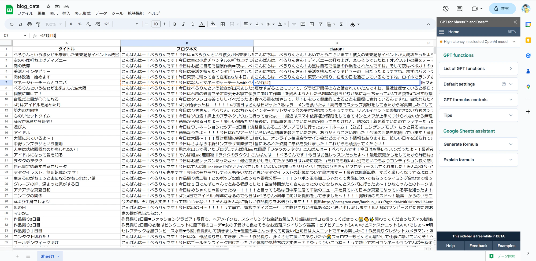The image size is (536, 261).
Task: Open the borders tool
Action: click(222, 24)
